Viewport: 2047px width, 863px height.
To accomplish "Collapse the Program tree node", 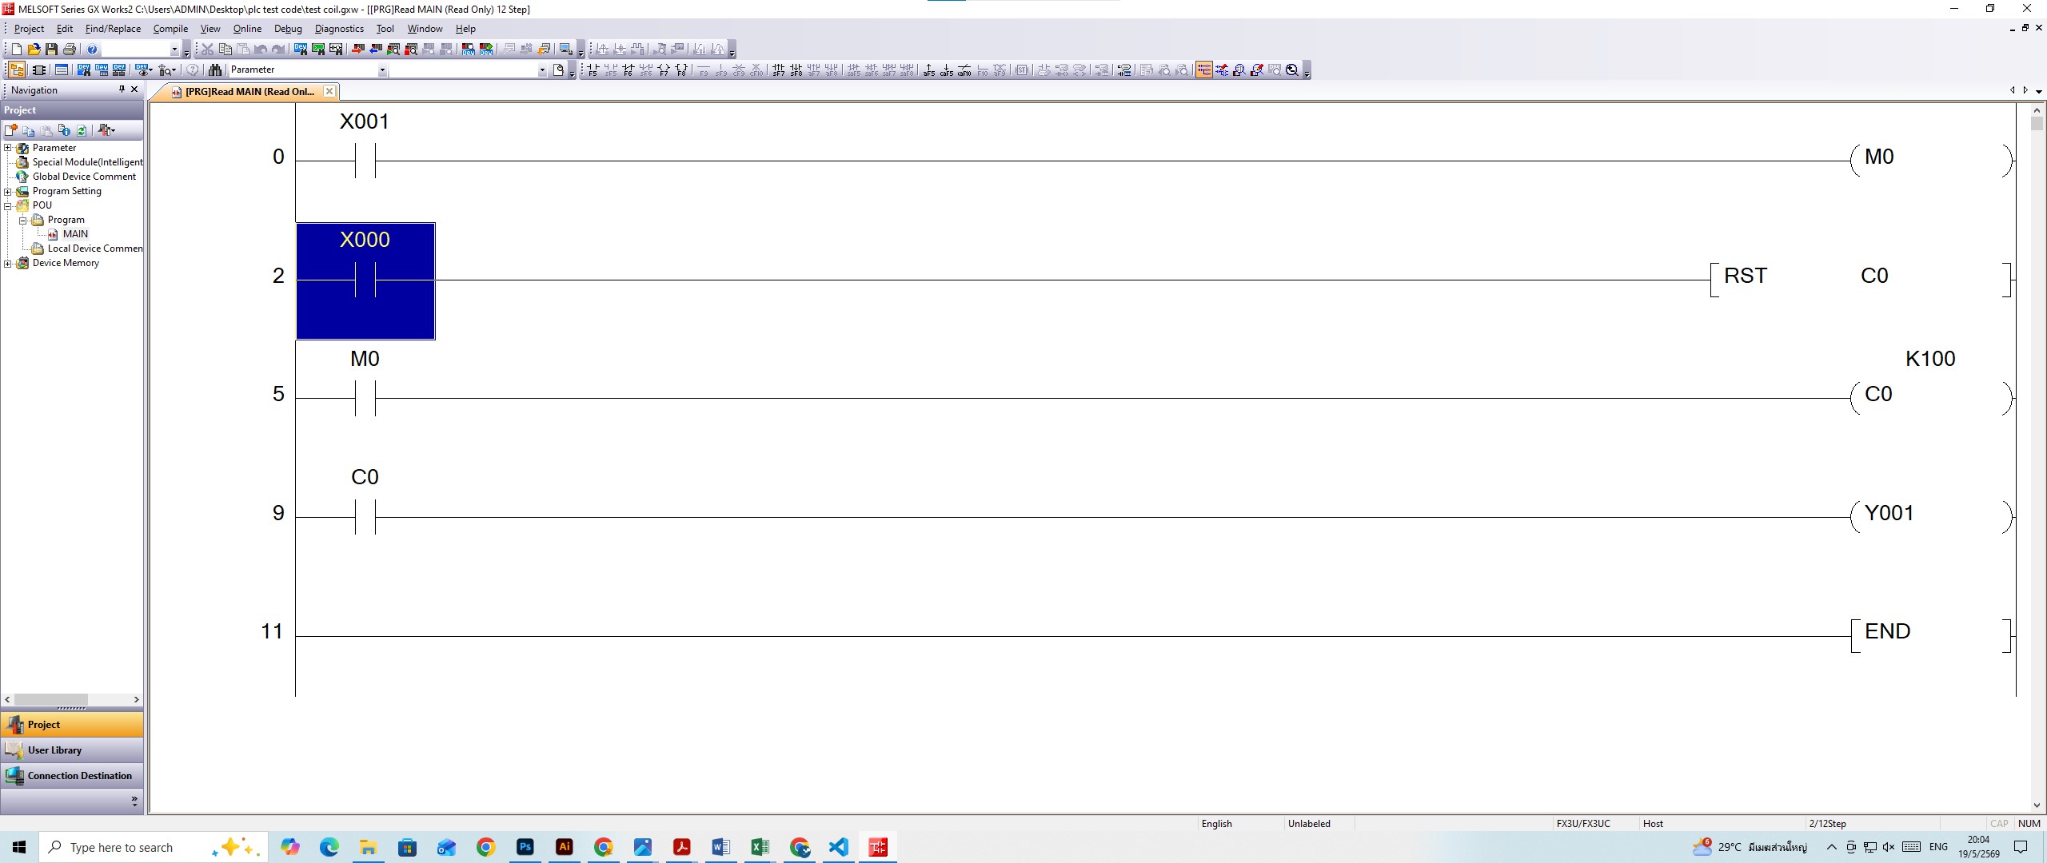I will tap(23, 220).
